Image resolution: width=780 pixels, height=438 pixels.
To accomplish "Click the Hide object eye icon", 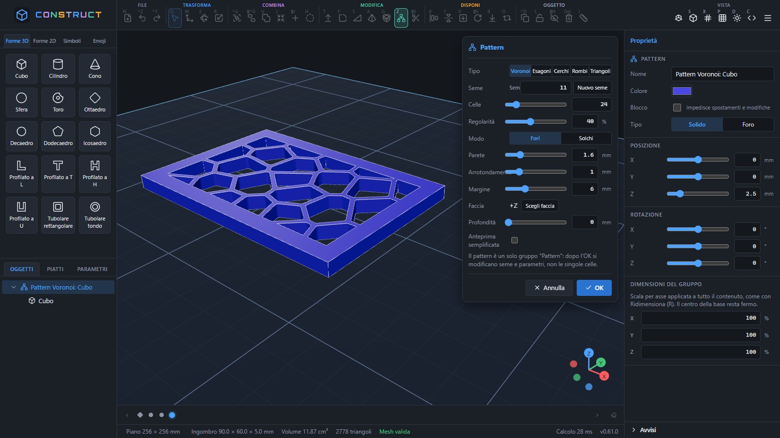I will [x=554, y=18].
